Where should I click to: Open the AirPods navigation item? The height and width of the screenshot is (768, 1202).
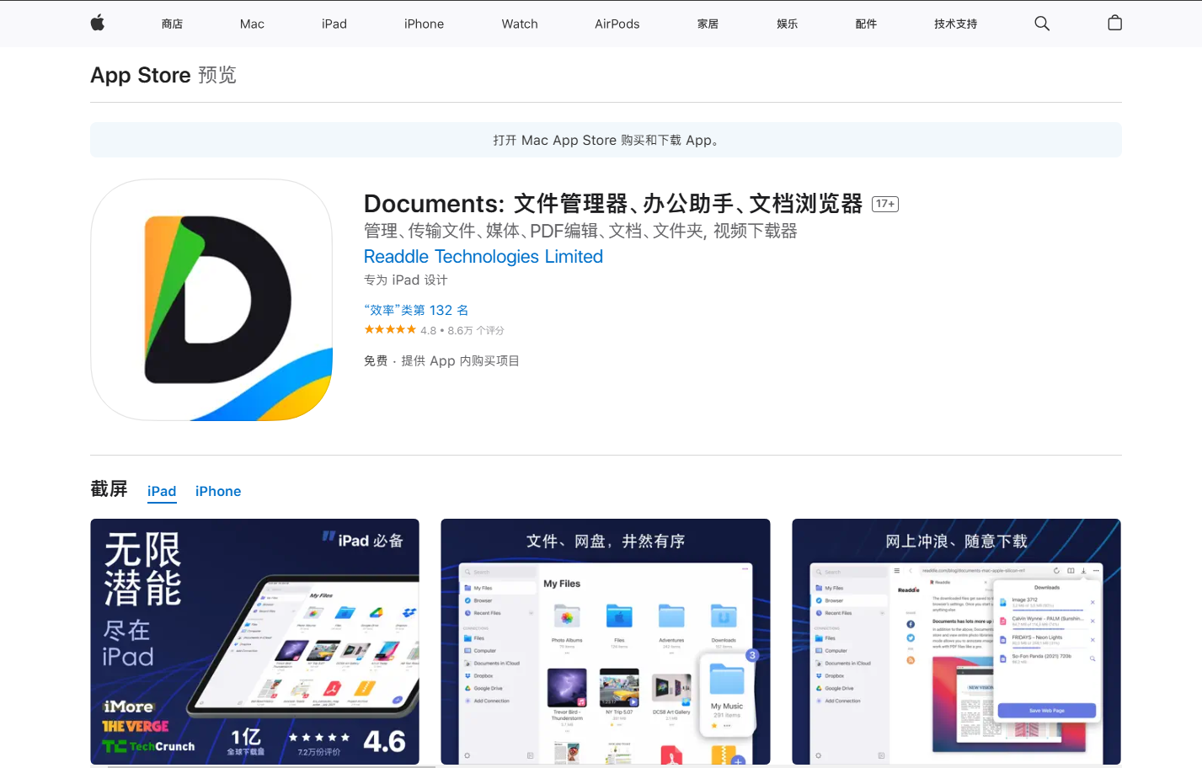[x=617, y=24]
